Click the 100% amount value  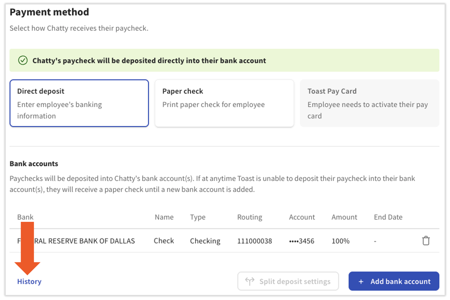click(x=341, y=241)
